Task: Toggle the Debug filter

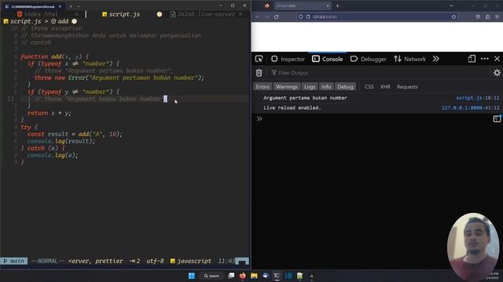Action: pyautogui.click(x=345, y=87)
